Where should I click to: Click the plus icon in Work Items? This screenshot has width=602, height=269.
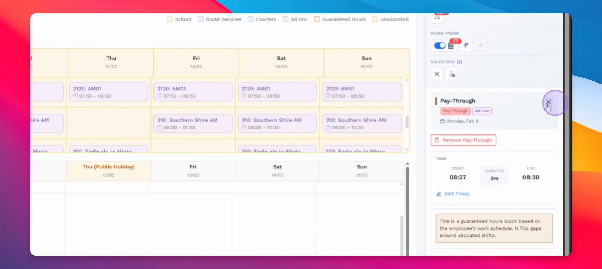point(480,45)
